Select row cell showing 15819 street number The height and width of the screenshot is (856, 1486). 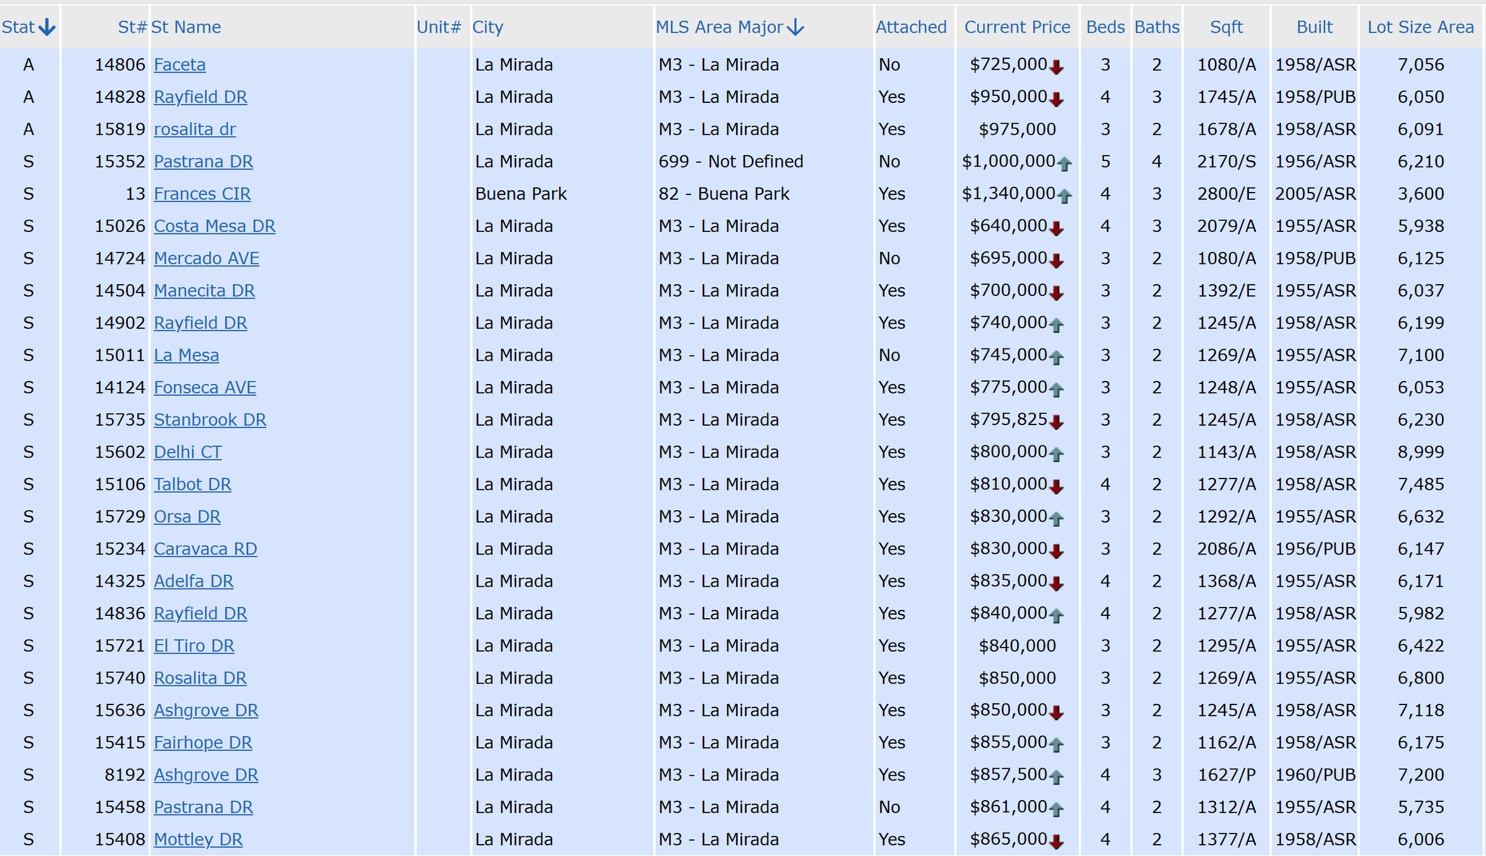[x=119, y=129]
